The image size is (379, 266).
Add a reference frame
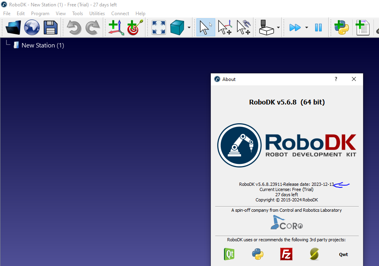[116, 28]
